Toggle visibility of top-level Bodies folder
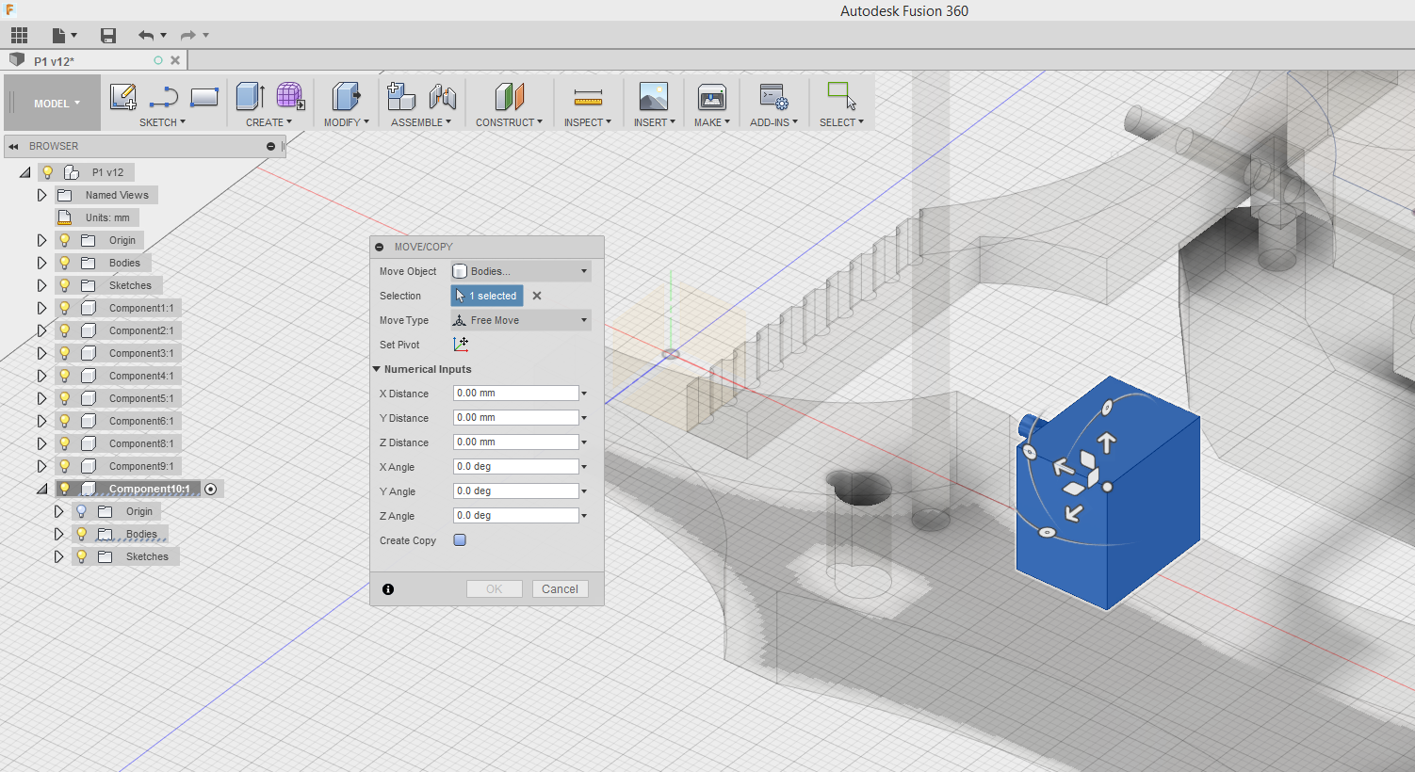This screenshot has width=1415, height=772. 65,263
